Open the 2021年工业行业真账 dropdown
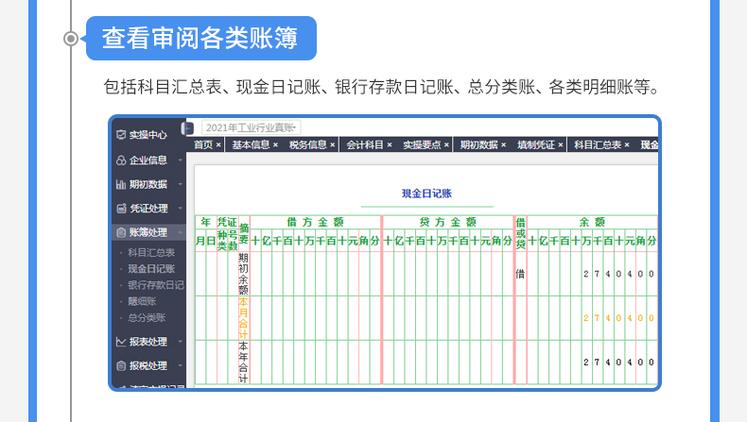The image size is (747, 422). [252, 127]
